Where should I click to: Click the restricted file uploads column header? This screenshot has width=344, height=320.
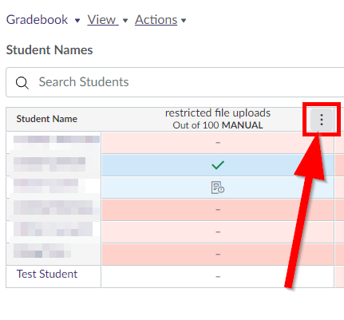click(218, 113)
